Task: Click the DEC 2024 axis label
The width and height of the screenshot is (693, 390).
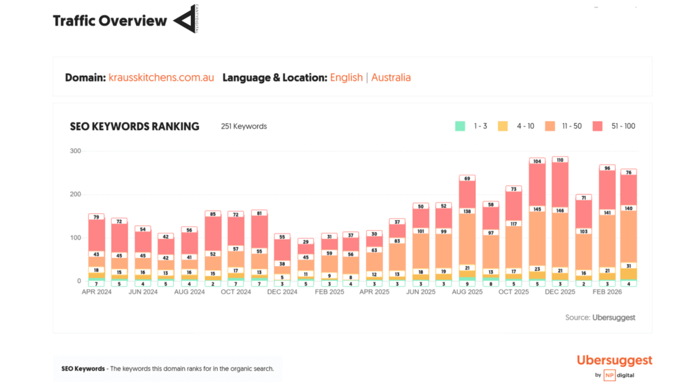Action: point(282,292)
